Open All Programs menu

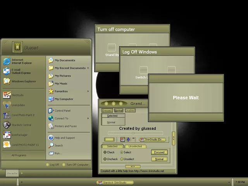[x=19, y=155]
